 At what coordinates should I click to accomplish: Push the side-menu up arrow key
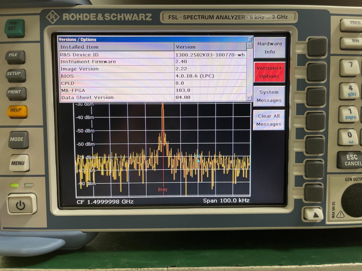click(x=313, y=214)
